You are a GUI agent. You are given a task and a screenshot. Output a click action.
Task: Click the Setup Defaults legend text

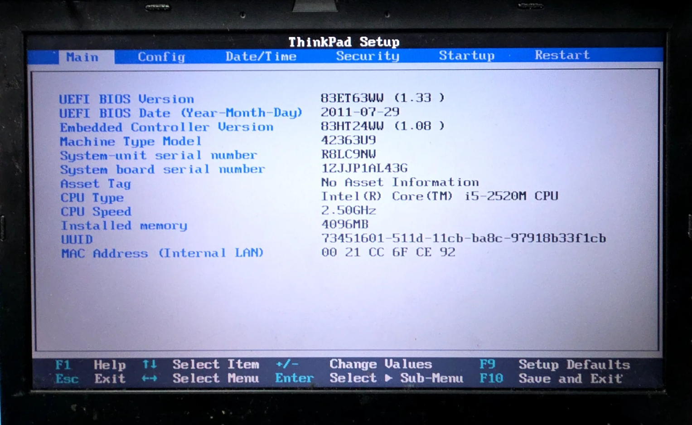click(575, 365)
